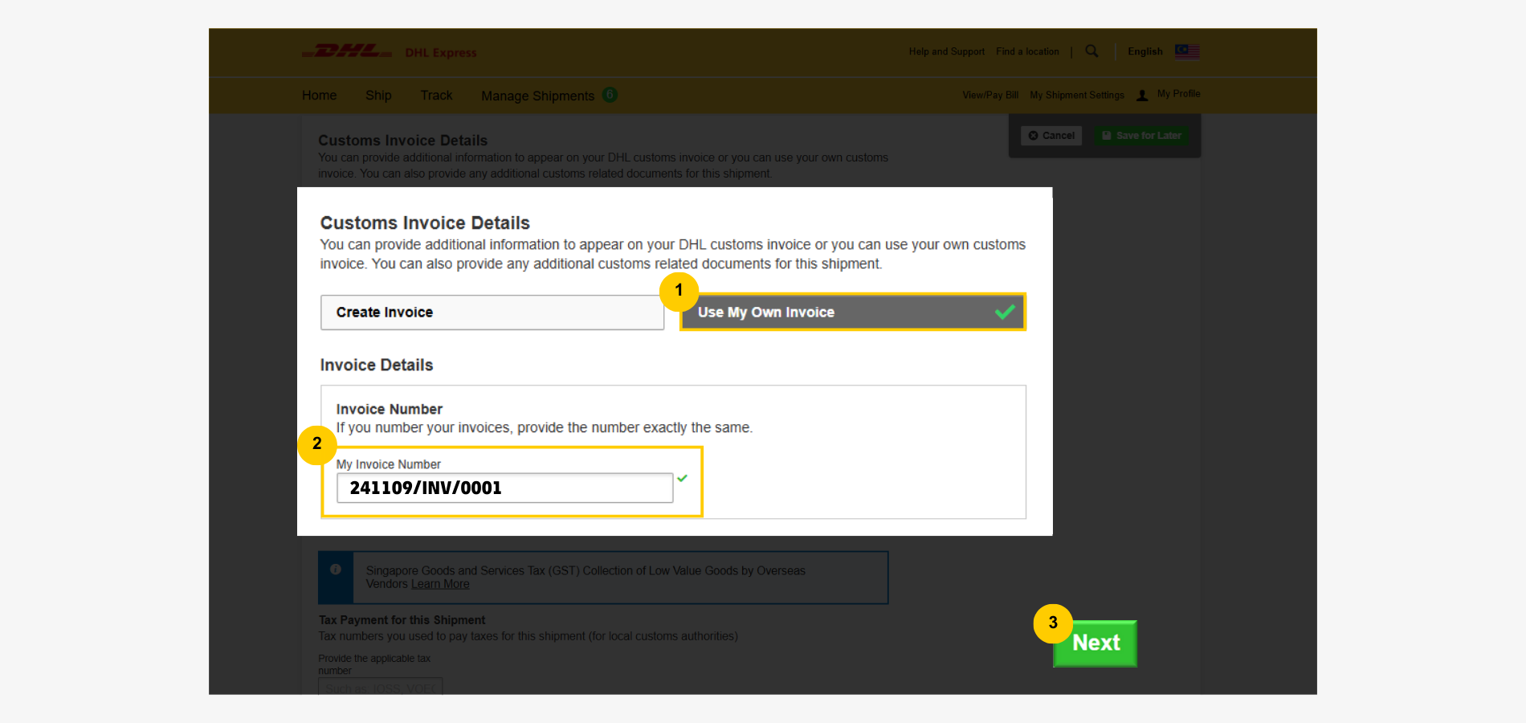Viewport: 1526px width, 723px height.
Task: Switch language via English selector
Action: tap(1144, 51)
